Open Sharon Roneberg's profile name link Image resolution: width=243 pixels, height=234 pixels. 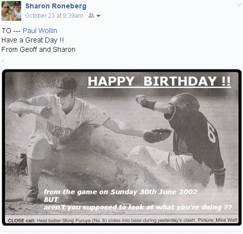pyautogui.click(x=56, y=6)
